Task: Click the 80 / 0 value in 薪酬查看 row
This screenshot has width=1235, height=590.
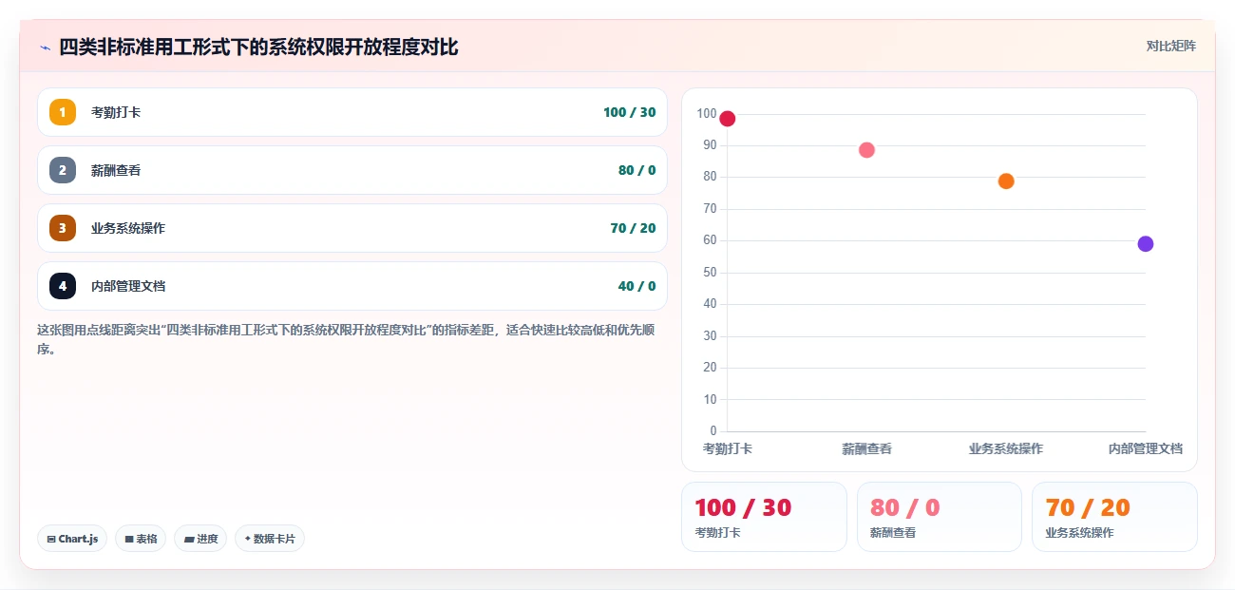Action: (636, 170)
